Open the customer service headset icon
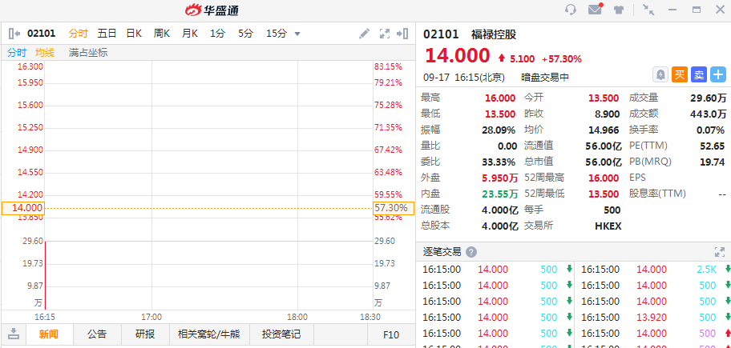This screenshot has width=731, height=348. (x=571, y=10)
